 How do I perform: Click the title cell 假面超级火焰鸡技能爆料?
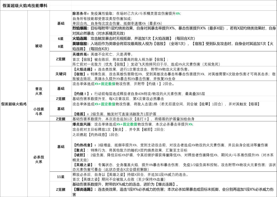pyautogui.click(x=25, y=6)
